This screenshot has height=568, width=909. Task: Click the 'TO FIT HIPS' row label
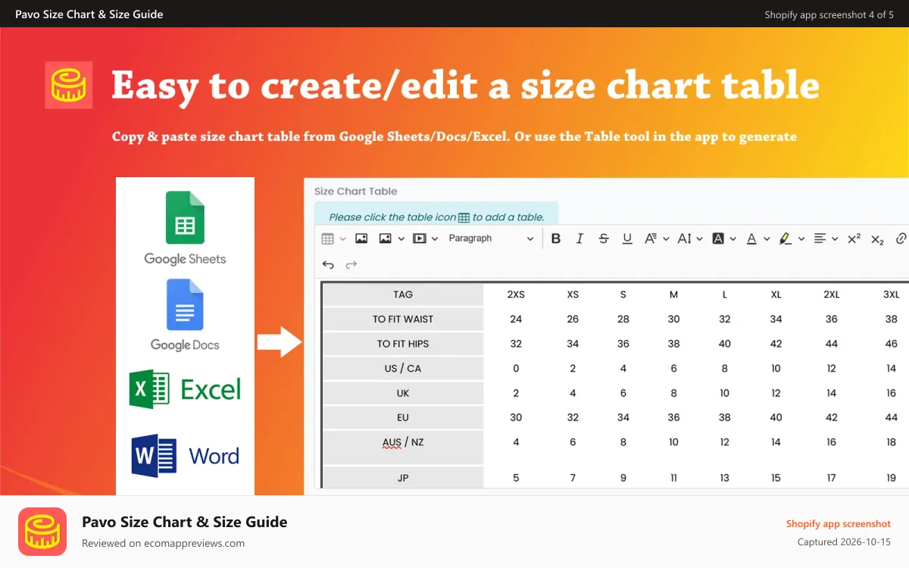pos(403,344)
